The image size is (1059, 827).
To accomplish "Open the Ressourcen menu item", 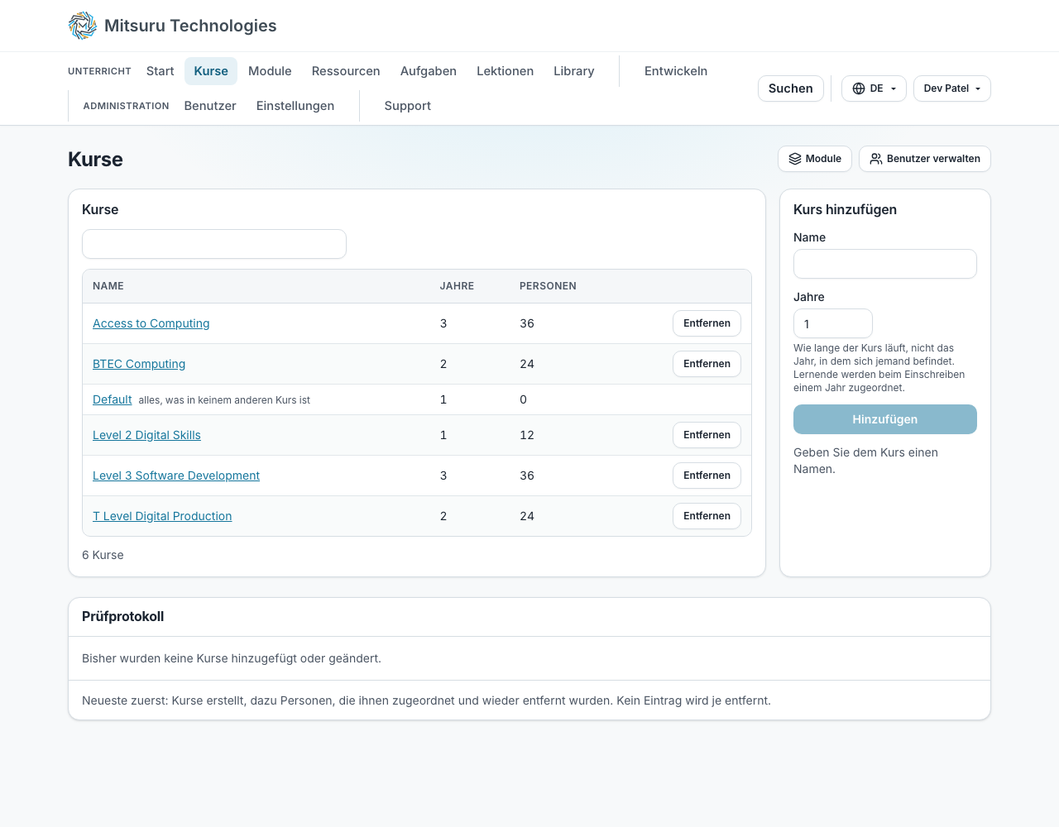I will click(346, 71).
